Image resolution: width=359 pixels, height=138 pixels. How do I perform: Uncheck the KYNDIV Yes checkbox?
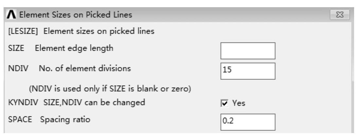225,103
